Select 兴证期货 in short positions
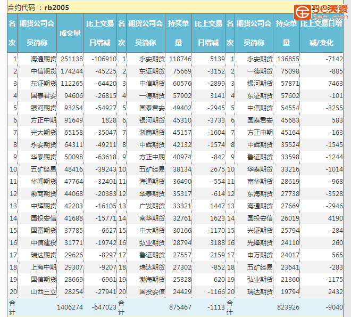Screen dimensions: 351x317 coord(260,231)
